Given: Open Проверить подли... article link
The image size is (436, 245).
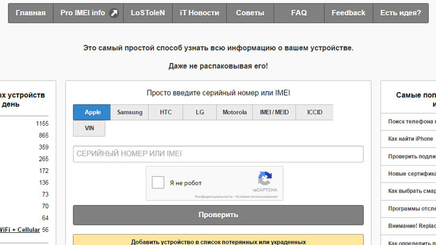Looking at the screenshot, I should [412, 157].
